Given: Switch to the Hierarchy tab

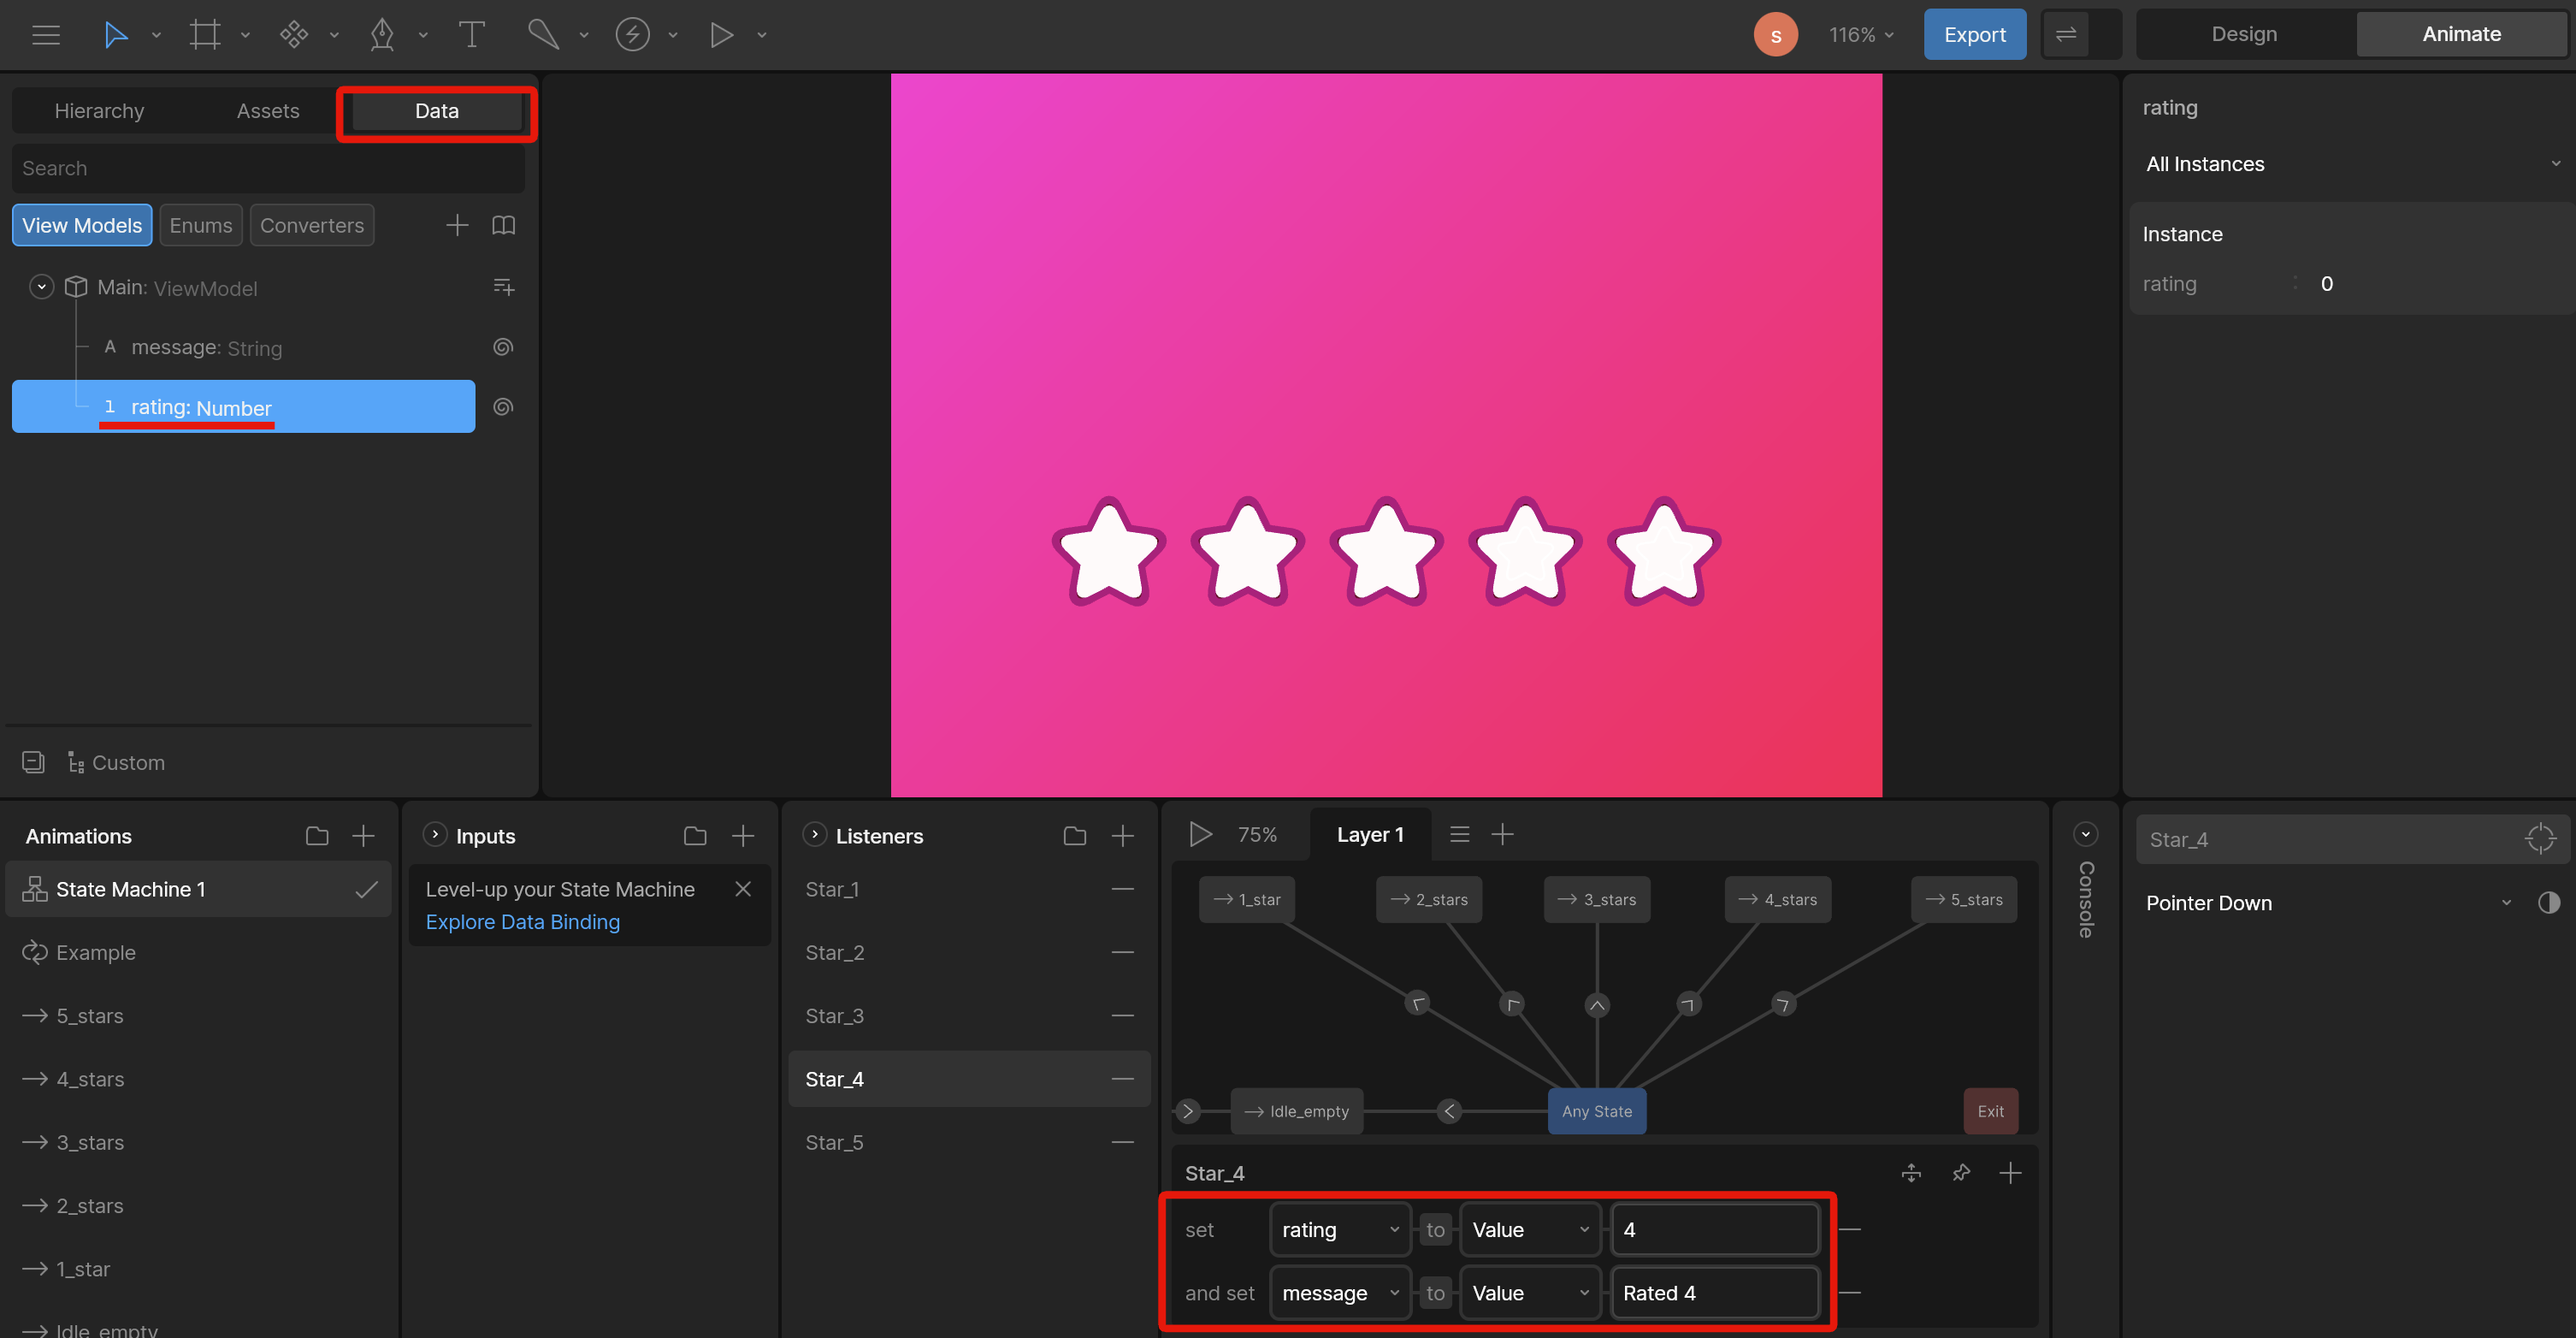Looking at the screenshot, I should [x=99, y=111].
